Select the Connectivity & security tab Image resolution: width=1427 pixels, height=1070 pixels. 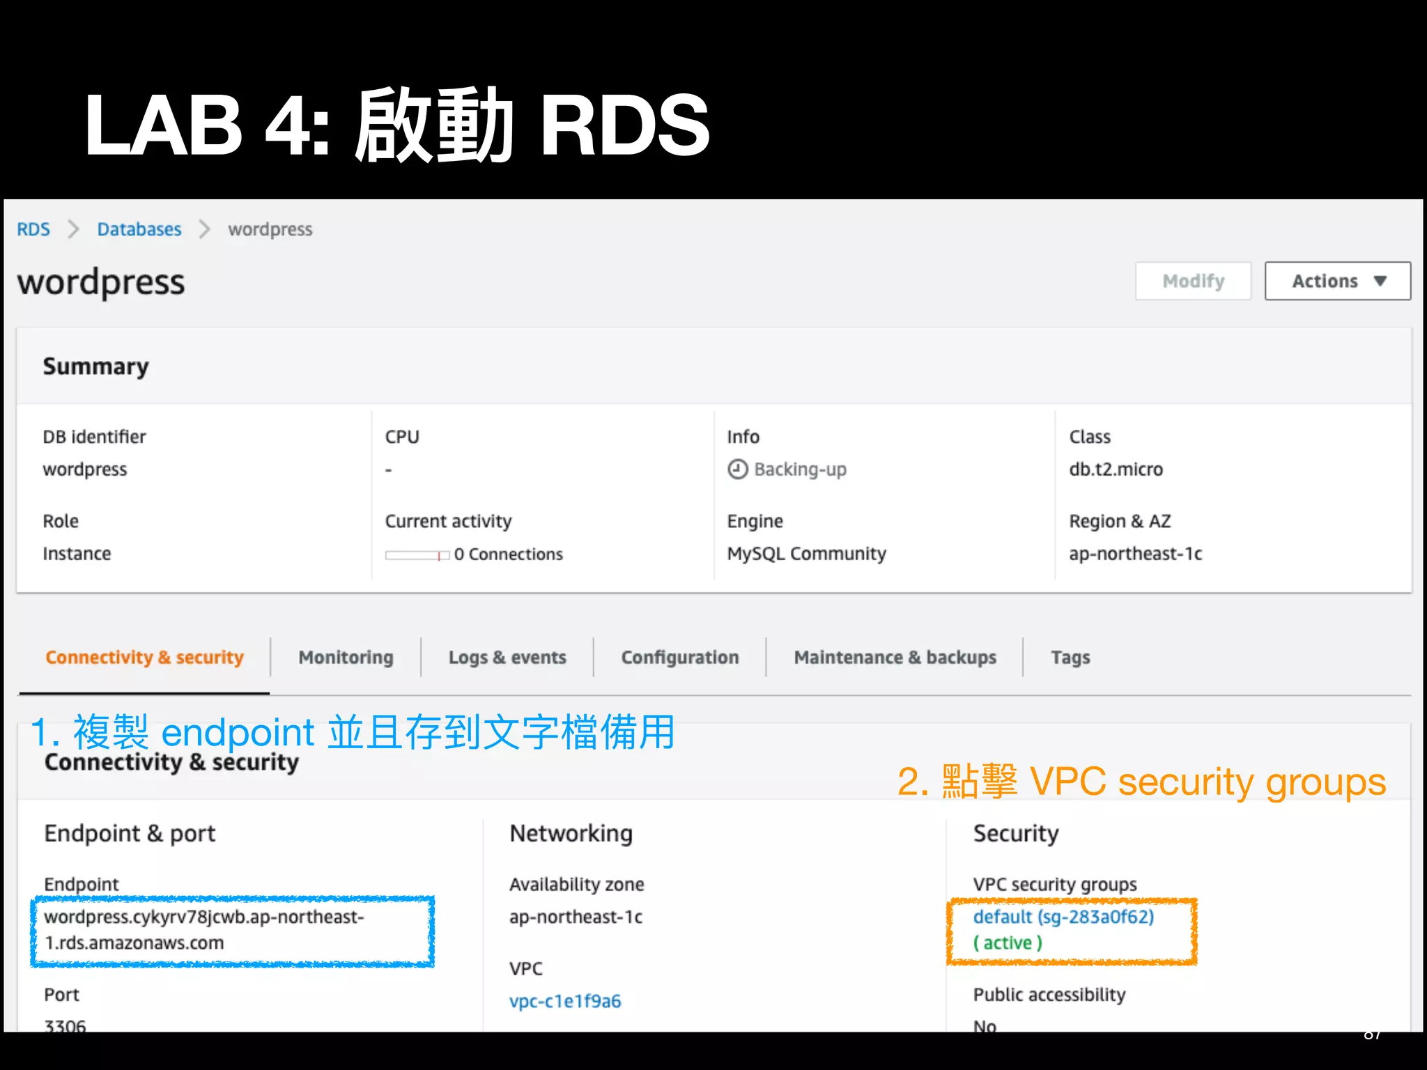[144, 658]
